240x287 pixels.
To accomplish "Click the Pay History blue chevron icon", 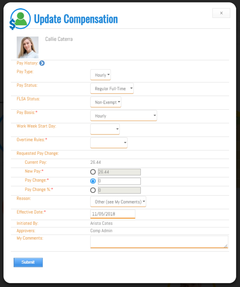I will (x=42, y=63).
